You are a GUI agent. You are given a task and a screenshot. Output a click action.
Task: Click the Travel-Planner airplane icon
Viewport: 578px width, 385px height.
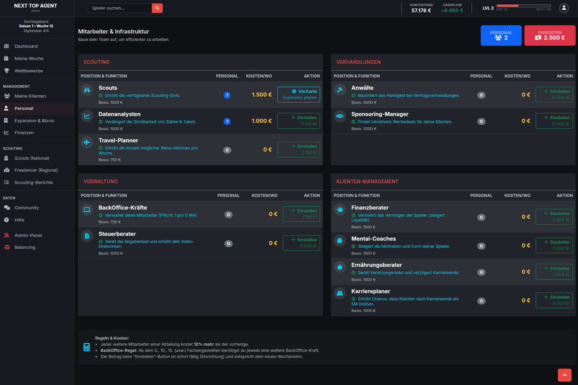(87, 142)
